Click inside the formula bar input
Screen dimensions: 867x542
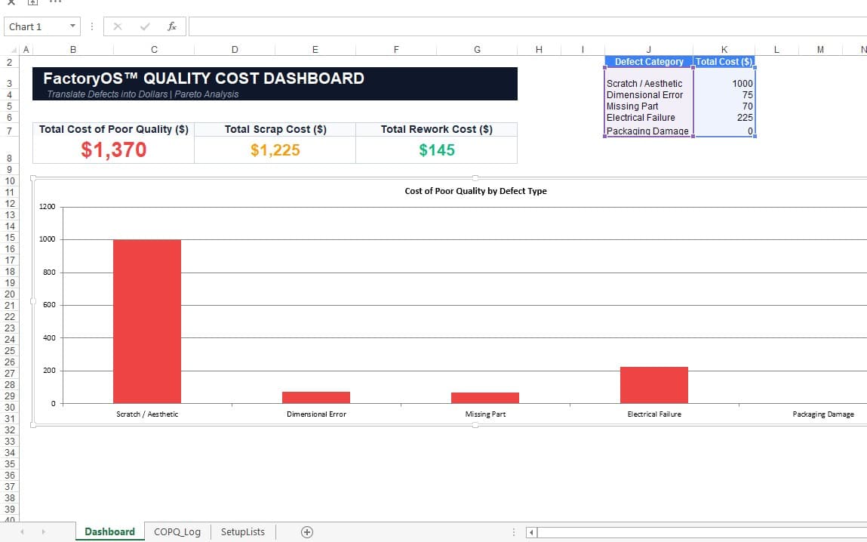click(527, 26)
